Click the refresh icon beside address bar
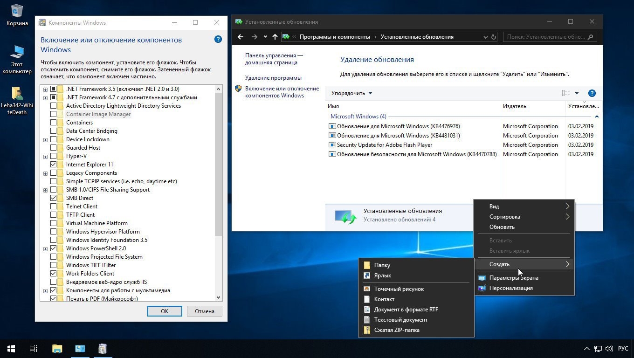The height and width of the screenshot is (358, 634). tap(494, 37)
